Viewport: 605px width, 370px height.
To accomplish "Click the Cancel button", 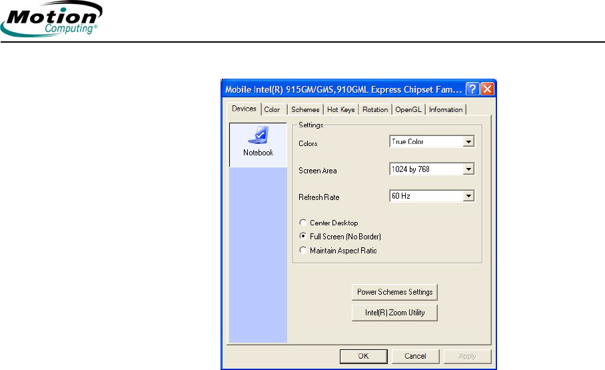I will click(x=415, y=356).
